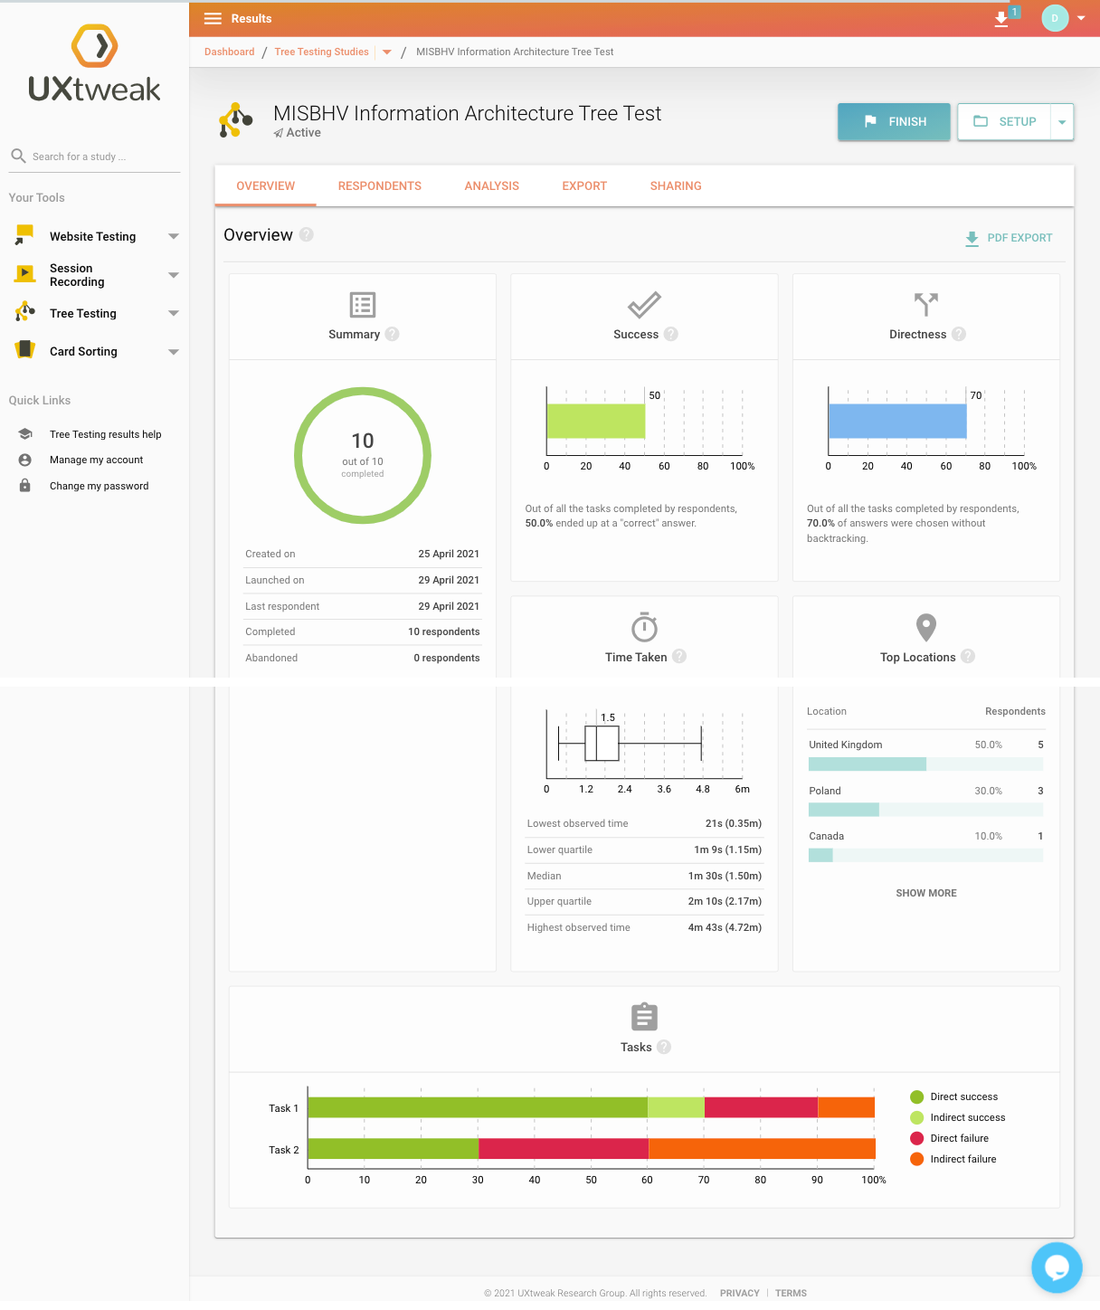Screen dimensions: 1100x1310
Task: Click the Search for a study field
Action: pyautogui.click(x=94, y=157)
